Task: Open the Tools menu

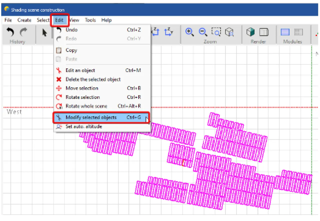Action: [x=90, y=20]
